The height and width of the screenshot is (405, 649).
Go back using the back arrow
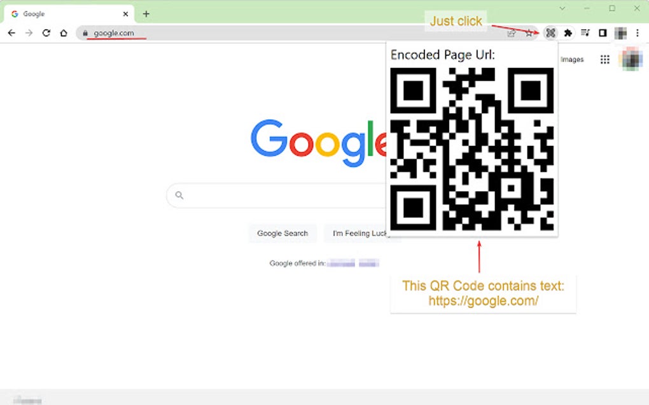click(11, 33)
